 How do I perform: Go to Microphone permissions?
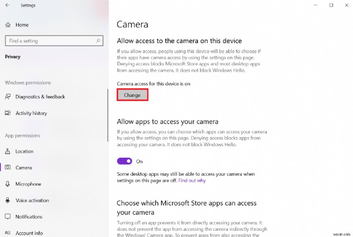point(28,184)
